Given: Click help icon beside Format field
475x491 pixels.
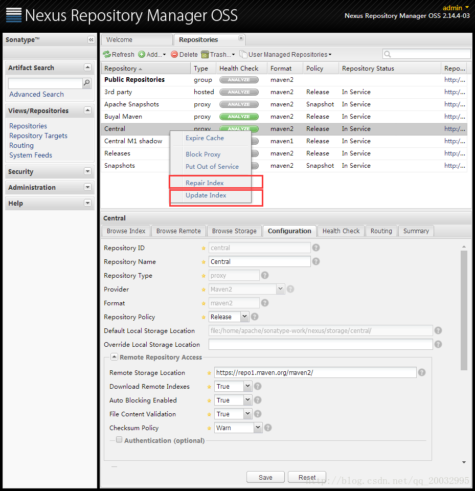Looking at the screenshot, I should 265,303.
